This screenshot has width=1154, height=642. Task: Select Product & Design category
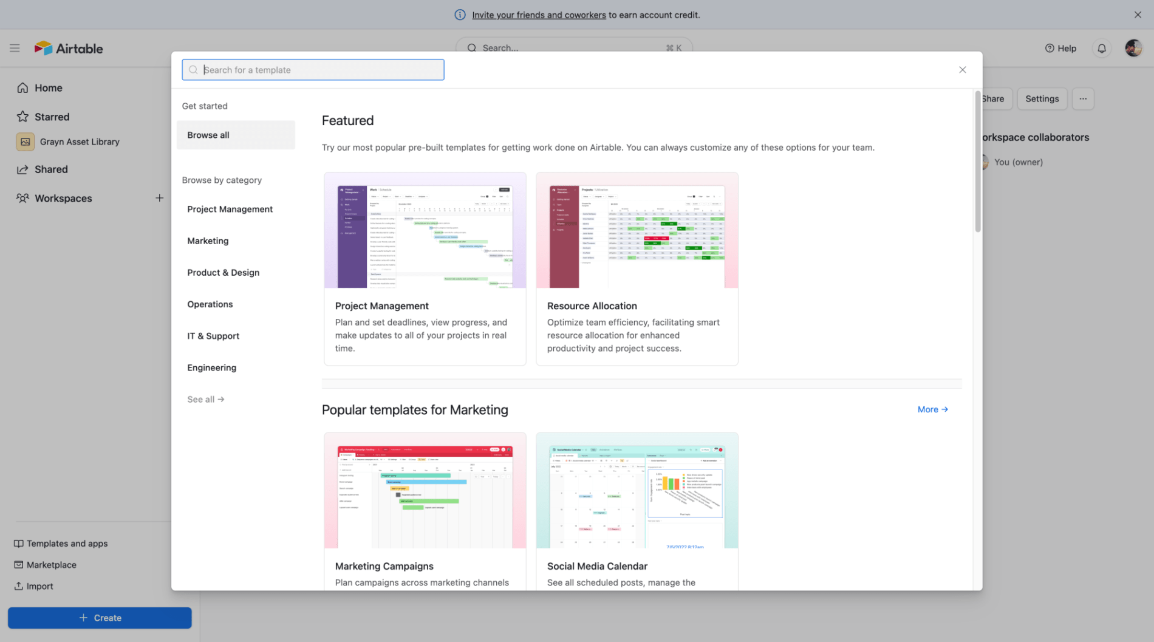pyautogui.click(x=224, y=272)
